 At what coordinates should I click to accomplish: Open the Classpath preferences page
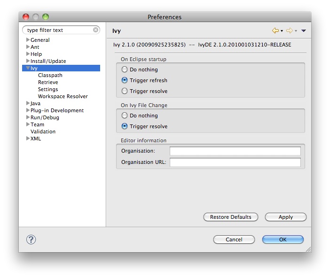pyautogui.click(x=50, y=75)
